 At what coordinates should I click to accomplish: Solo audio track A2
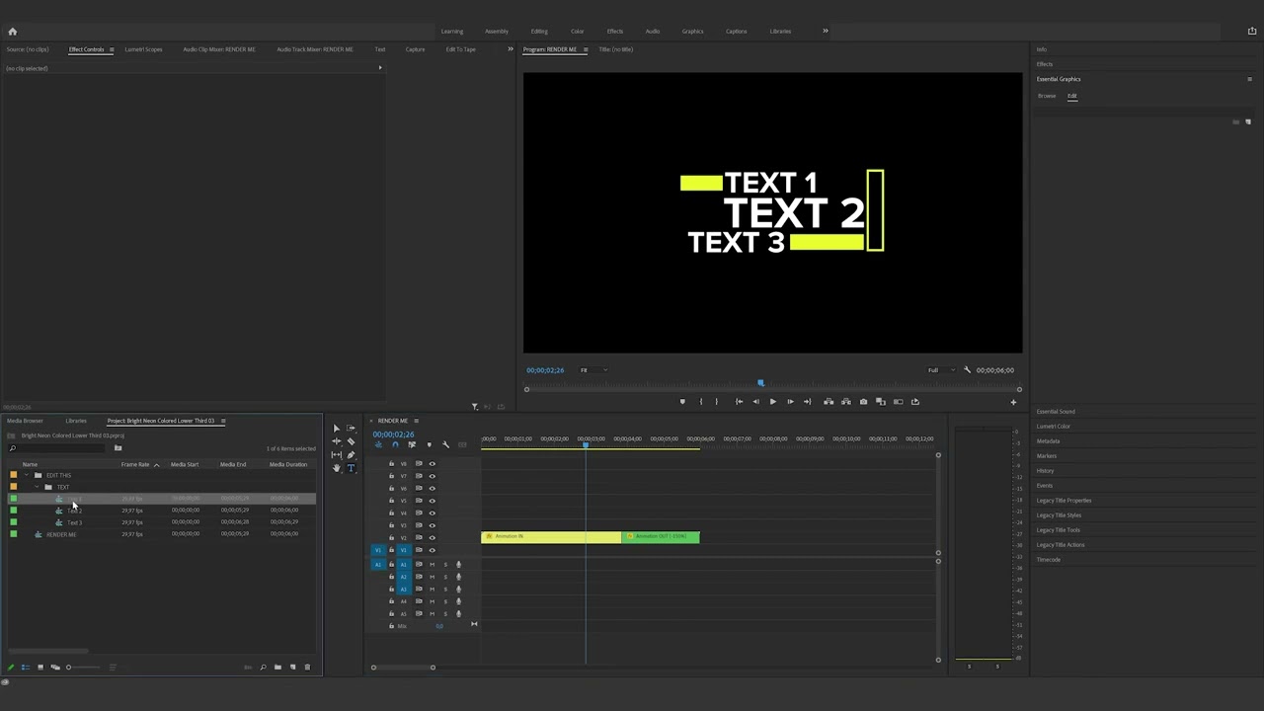point(444,577)
